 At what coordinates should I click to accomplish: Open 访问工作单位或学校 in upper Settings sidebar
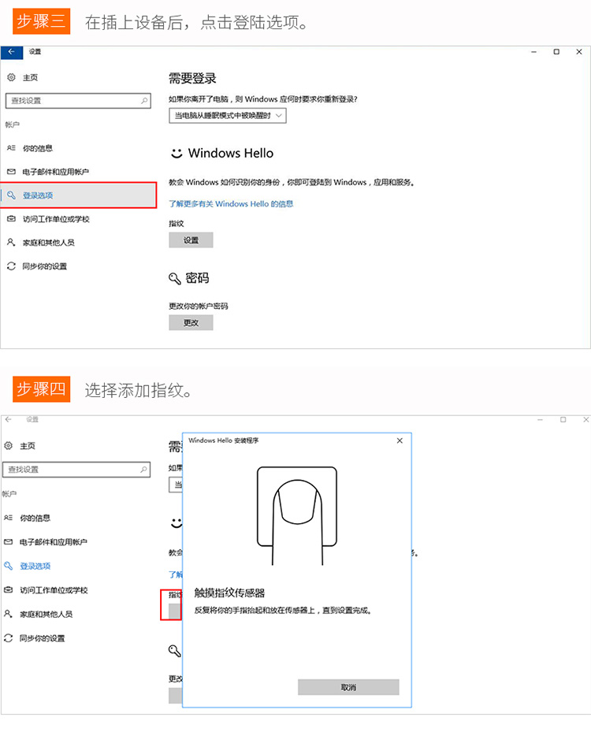[x=56, y=219]
